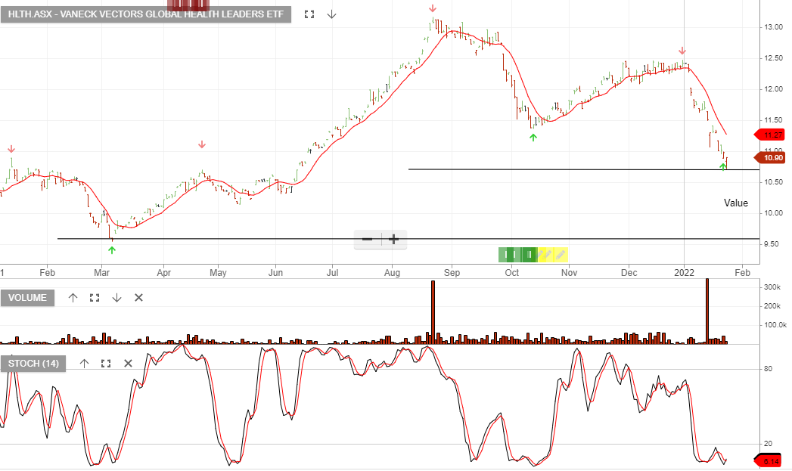Expand the STOCH (14) panel to fullscreen

coord(105,364)
